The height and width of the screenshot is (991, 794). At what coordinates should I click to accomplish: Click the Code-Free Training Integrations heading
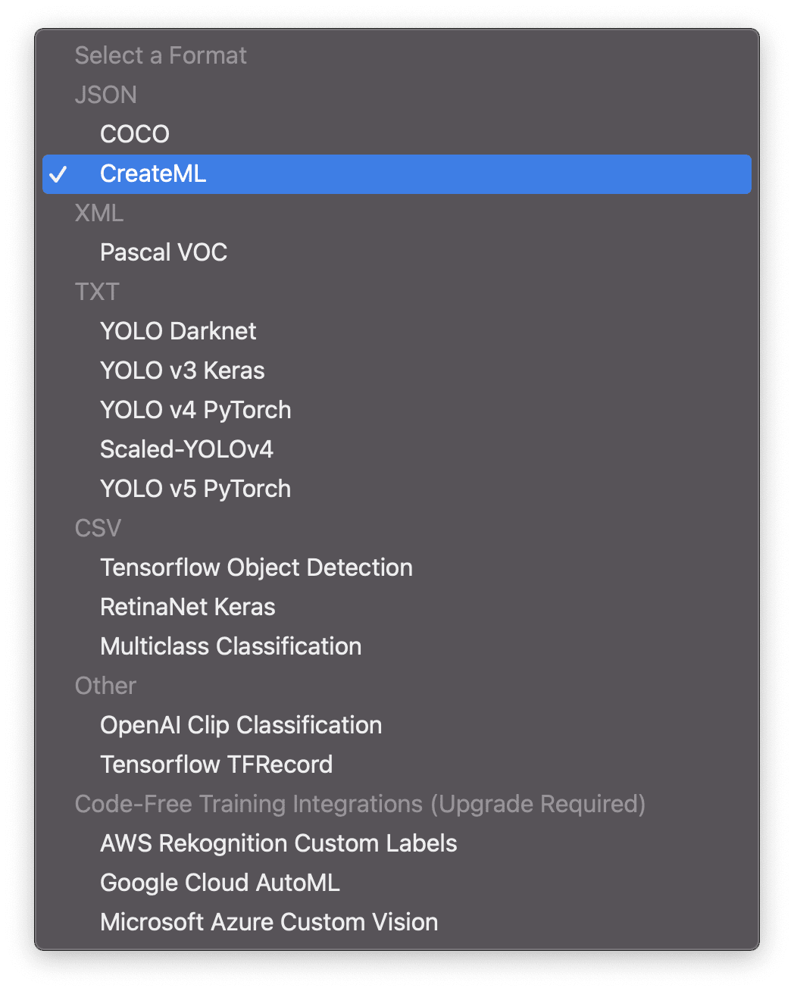[360, 804]
